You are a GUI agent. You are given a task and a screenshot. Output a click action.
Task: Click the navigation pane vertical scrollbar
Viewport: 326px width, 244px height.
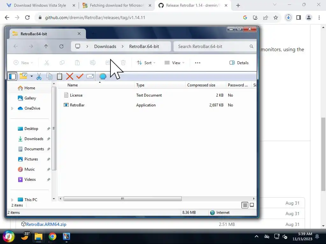(x=54, y=129)
